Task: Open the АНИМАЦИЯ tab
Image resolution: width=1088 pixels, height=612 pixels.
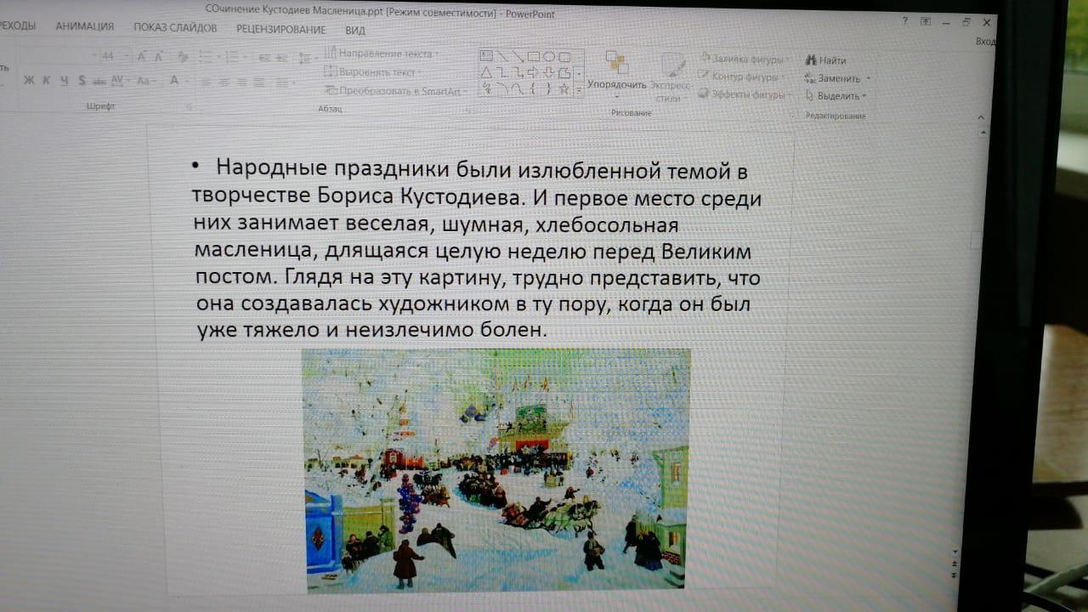Action: pyautogui.click(x=84, y=26)
